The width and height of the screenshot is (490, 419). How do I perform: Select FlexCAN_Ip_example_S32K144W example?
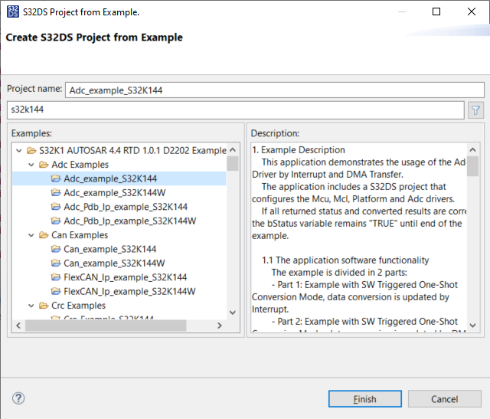click(130, 291)
